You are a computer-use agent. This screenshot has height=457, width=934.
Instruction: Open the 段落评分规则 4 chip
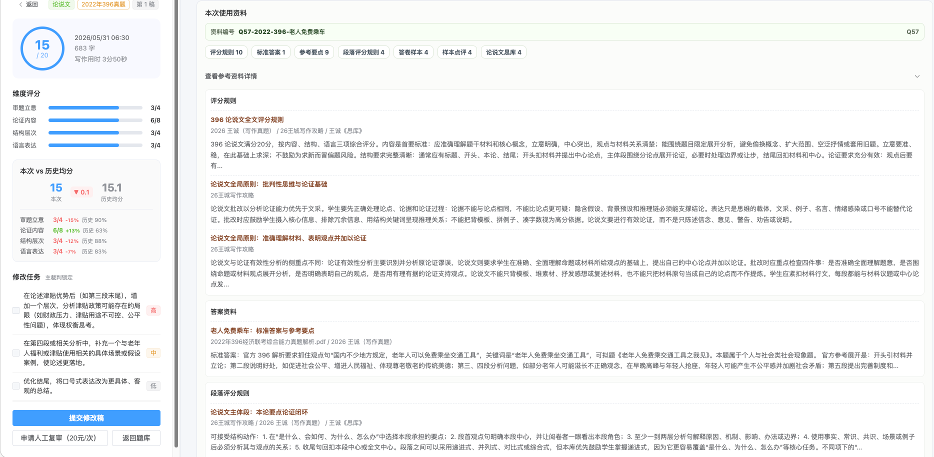click(x=363, y=52)
